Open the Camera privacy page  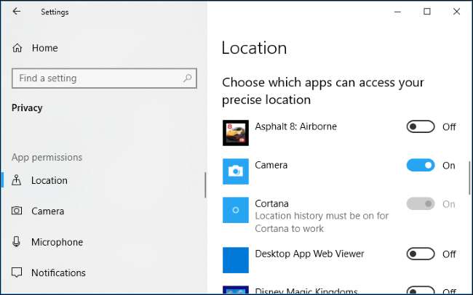(x=47, y=211)
